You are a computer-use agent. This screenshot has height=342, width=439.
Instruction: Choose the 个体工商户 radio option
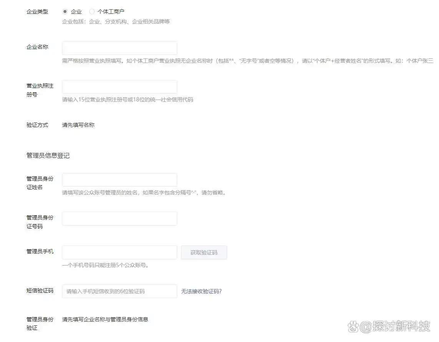[x=92, y=12]
